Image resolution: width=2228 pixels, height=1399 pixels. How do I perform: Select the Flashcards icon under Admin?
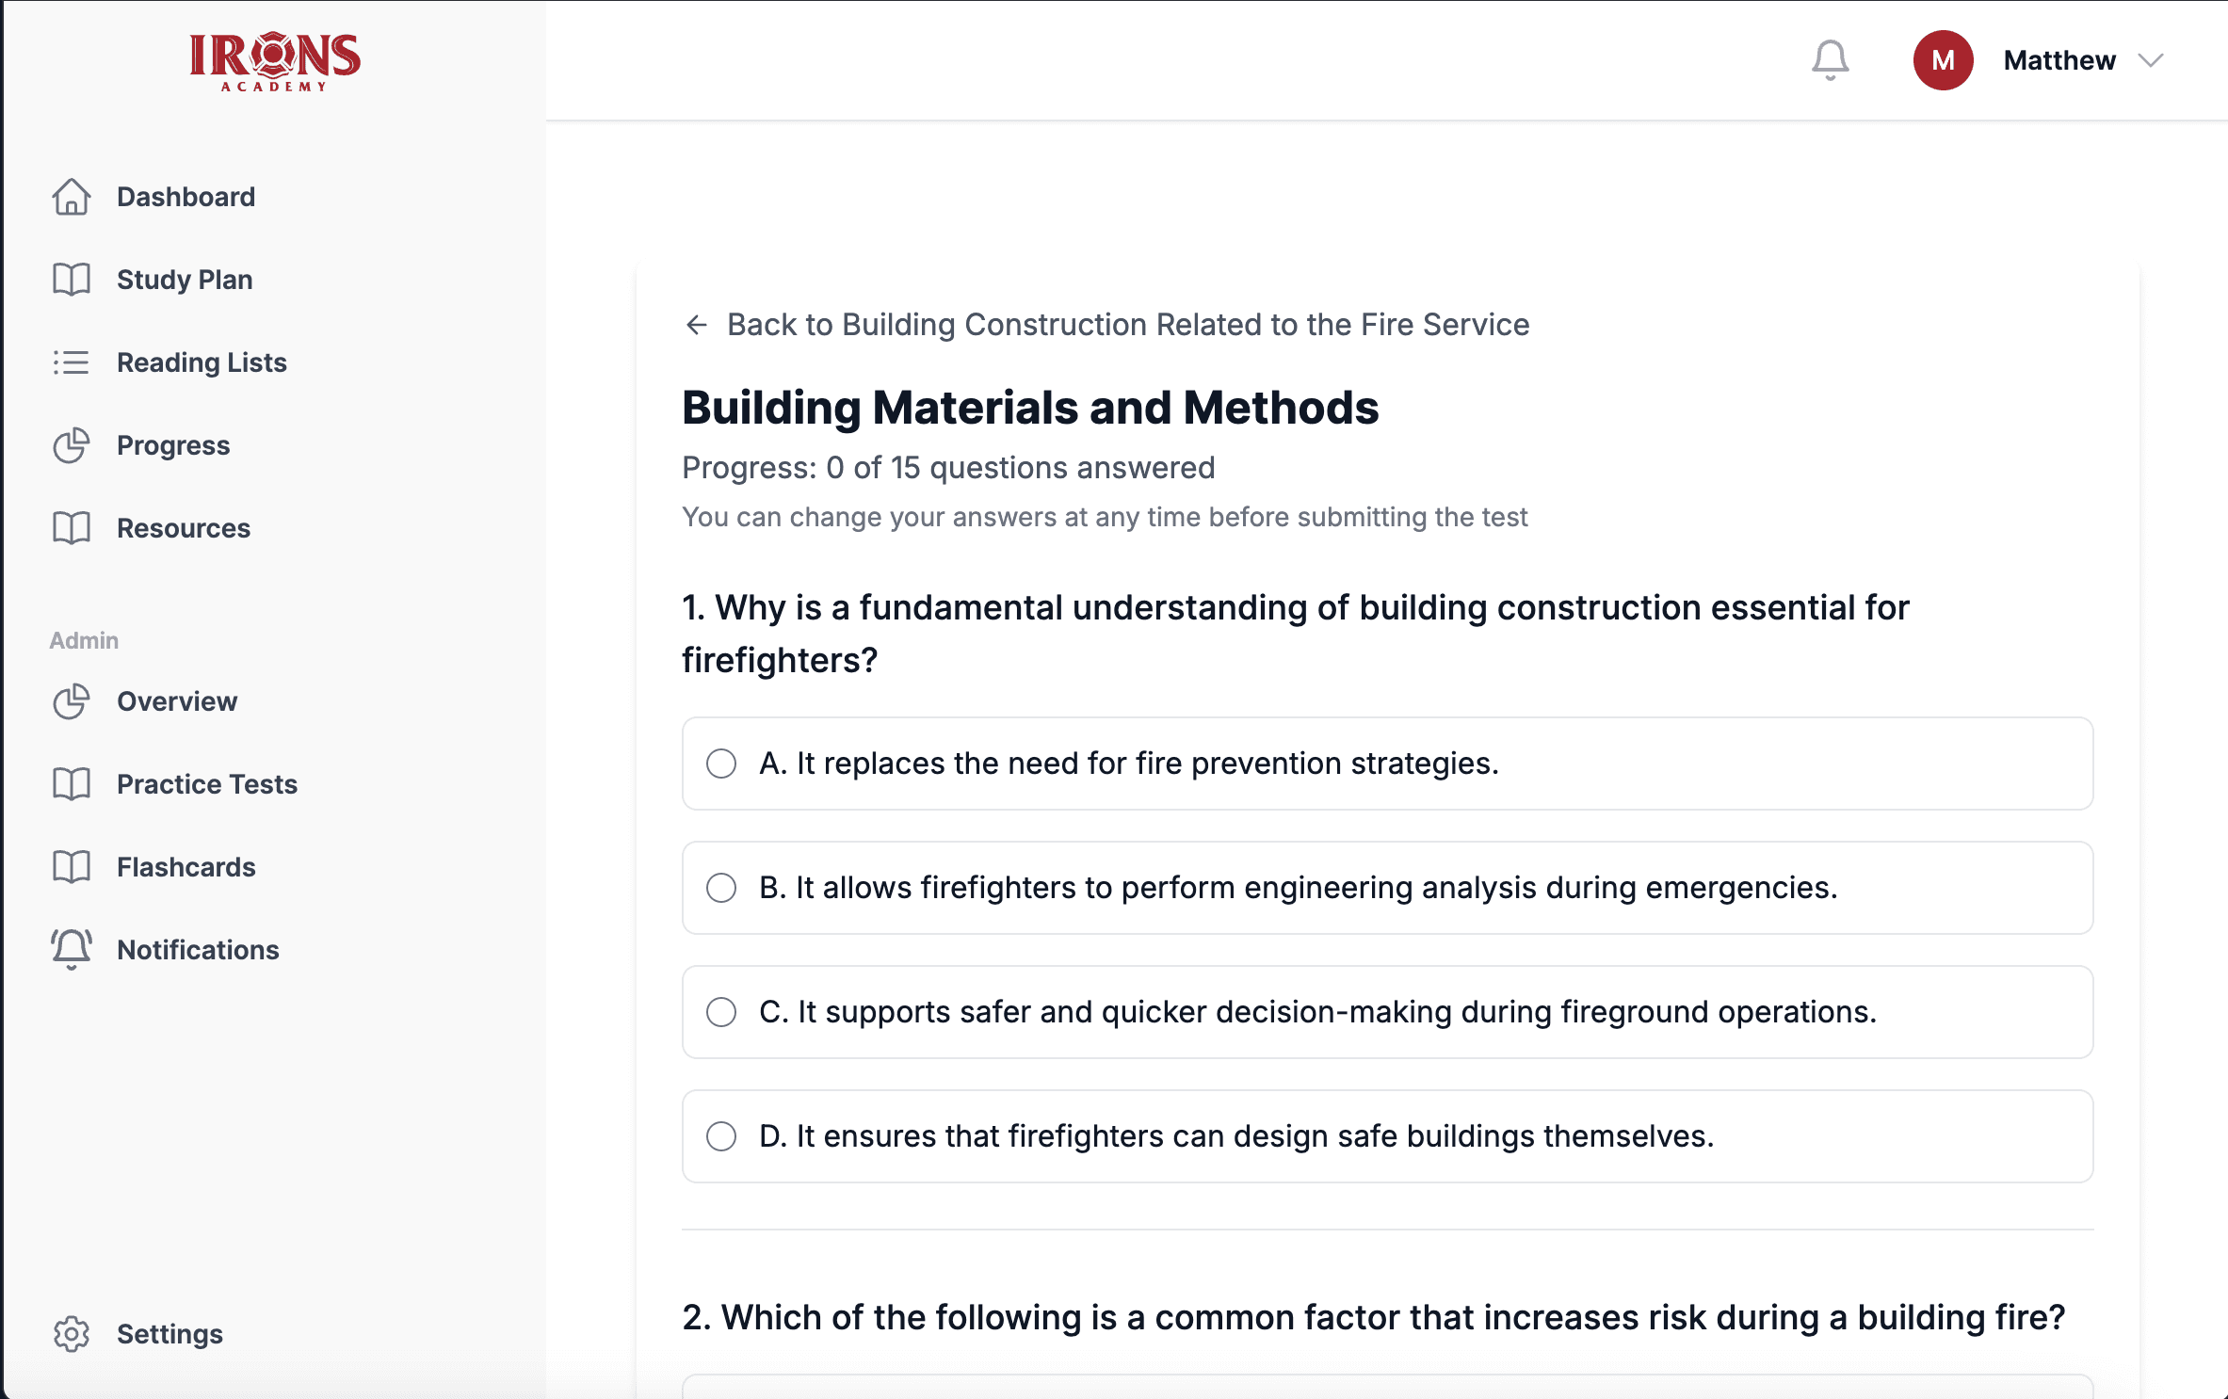(x=71, y=866)
